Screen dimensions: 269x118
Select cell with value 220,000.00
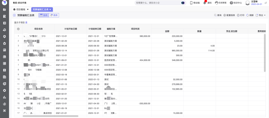(168, 36)
